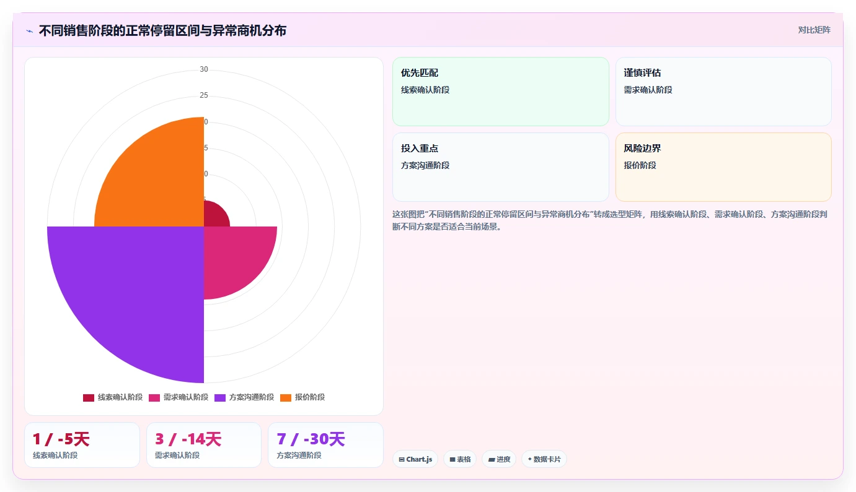This screenshot has width=856, height=492.
Task: Click the 1 / -5天 stat card
Action: tap(82, 445)
